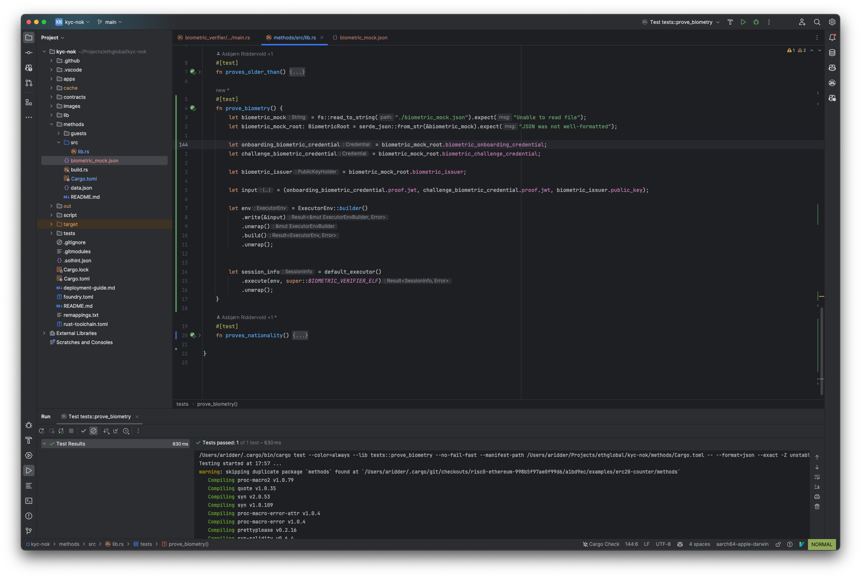The width and height of the screenshot is (861, 578).
Task: Toggle the green test pass checkbox line 9
Action: point(192,71)
